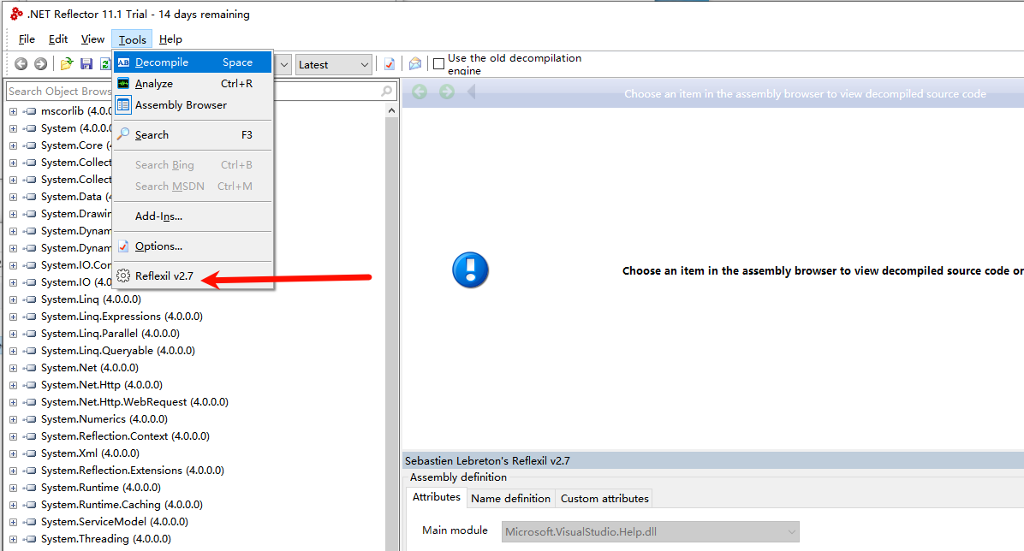Click the assembly icon beside System.Xml

(x=29, y=453)
